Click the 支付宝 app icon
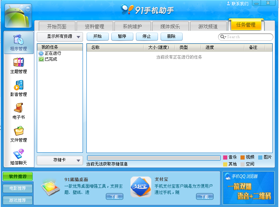 141,187
